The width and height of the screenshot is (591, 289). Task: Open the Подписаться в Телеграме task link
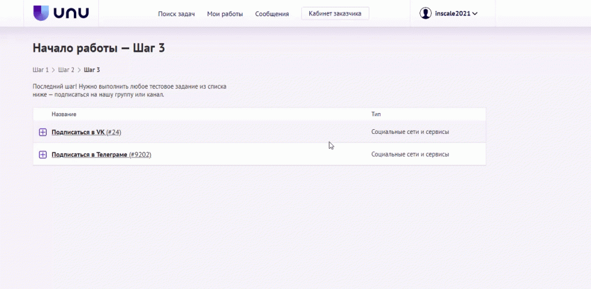tap(89, 155)
